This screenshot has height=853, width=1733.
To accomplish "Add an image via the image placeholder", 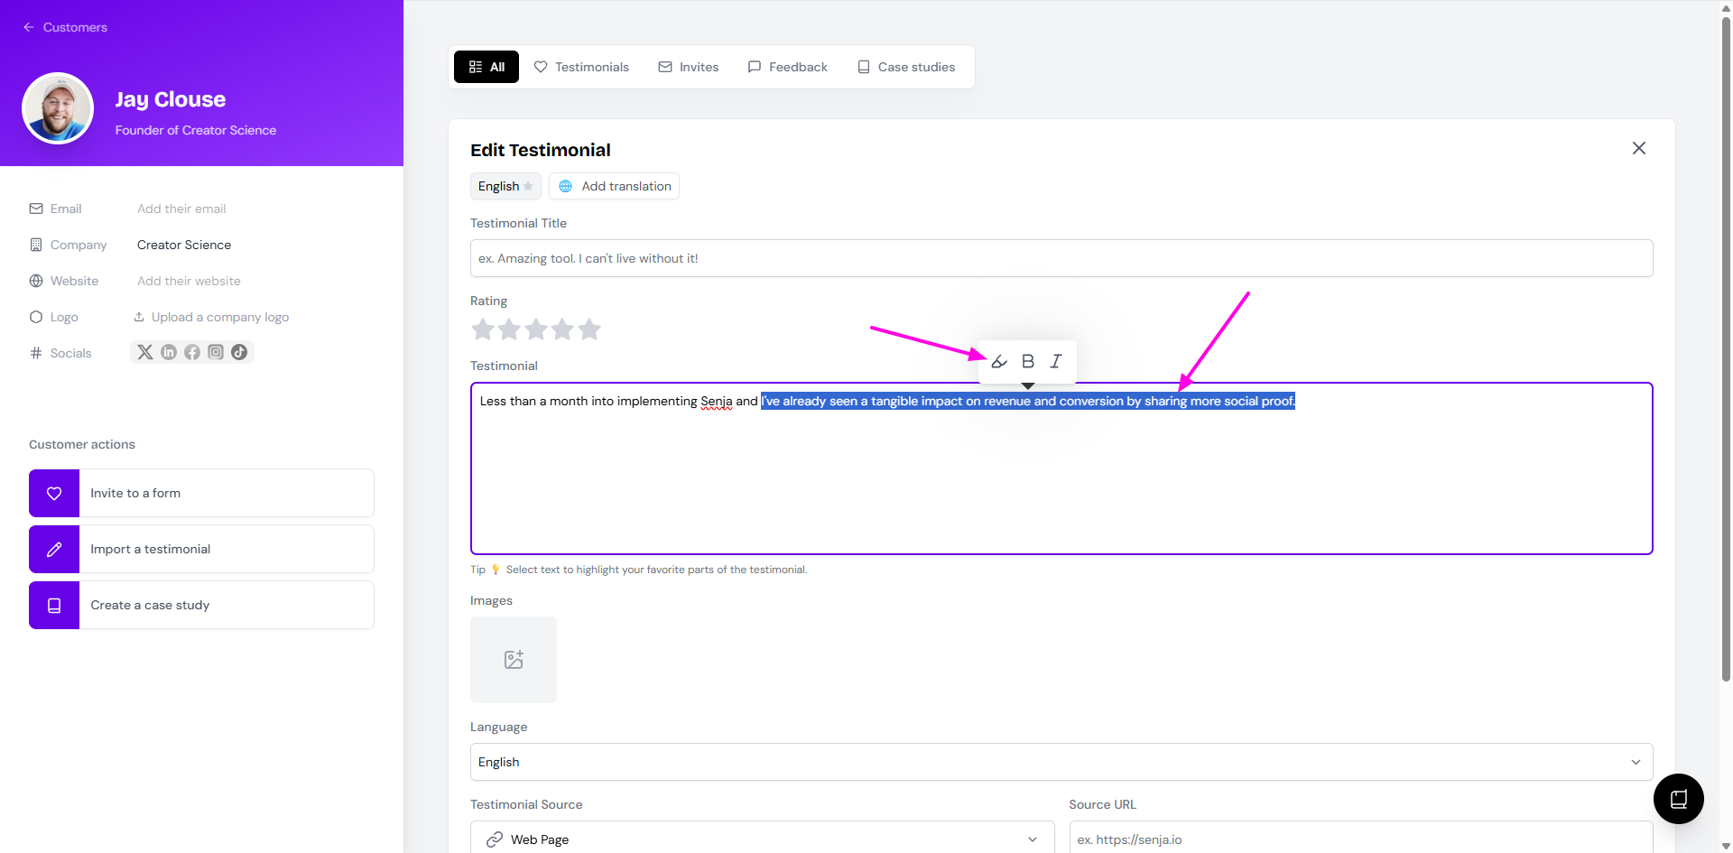I will pos(513,660).
